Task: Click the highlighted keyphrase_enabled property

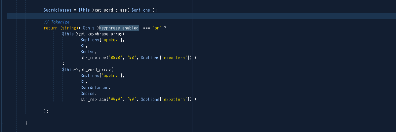Action: pos(119,28)
